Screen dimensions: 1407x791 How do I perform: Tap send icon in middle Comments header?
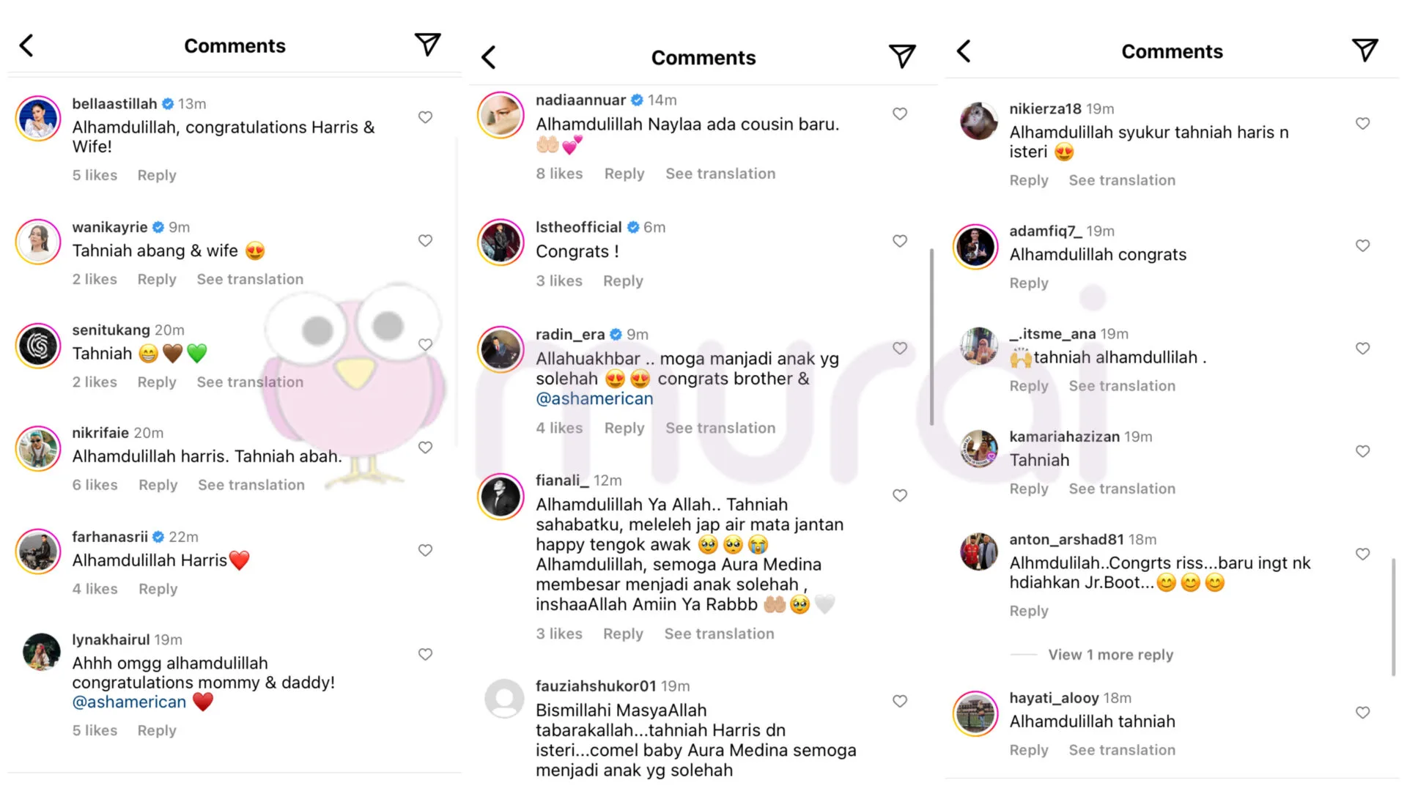902,56
